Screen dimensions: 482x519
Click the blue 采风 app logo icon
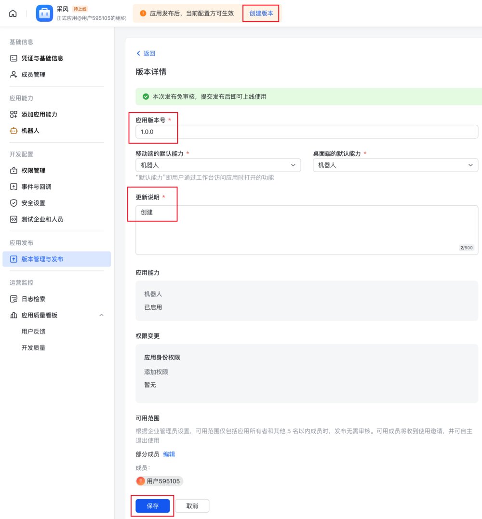coord(44,13)
